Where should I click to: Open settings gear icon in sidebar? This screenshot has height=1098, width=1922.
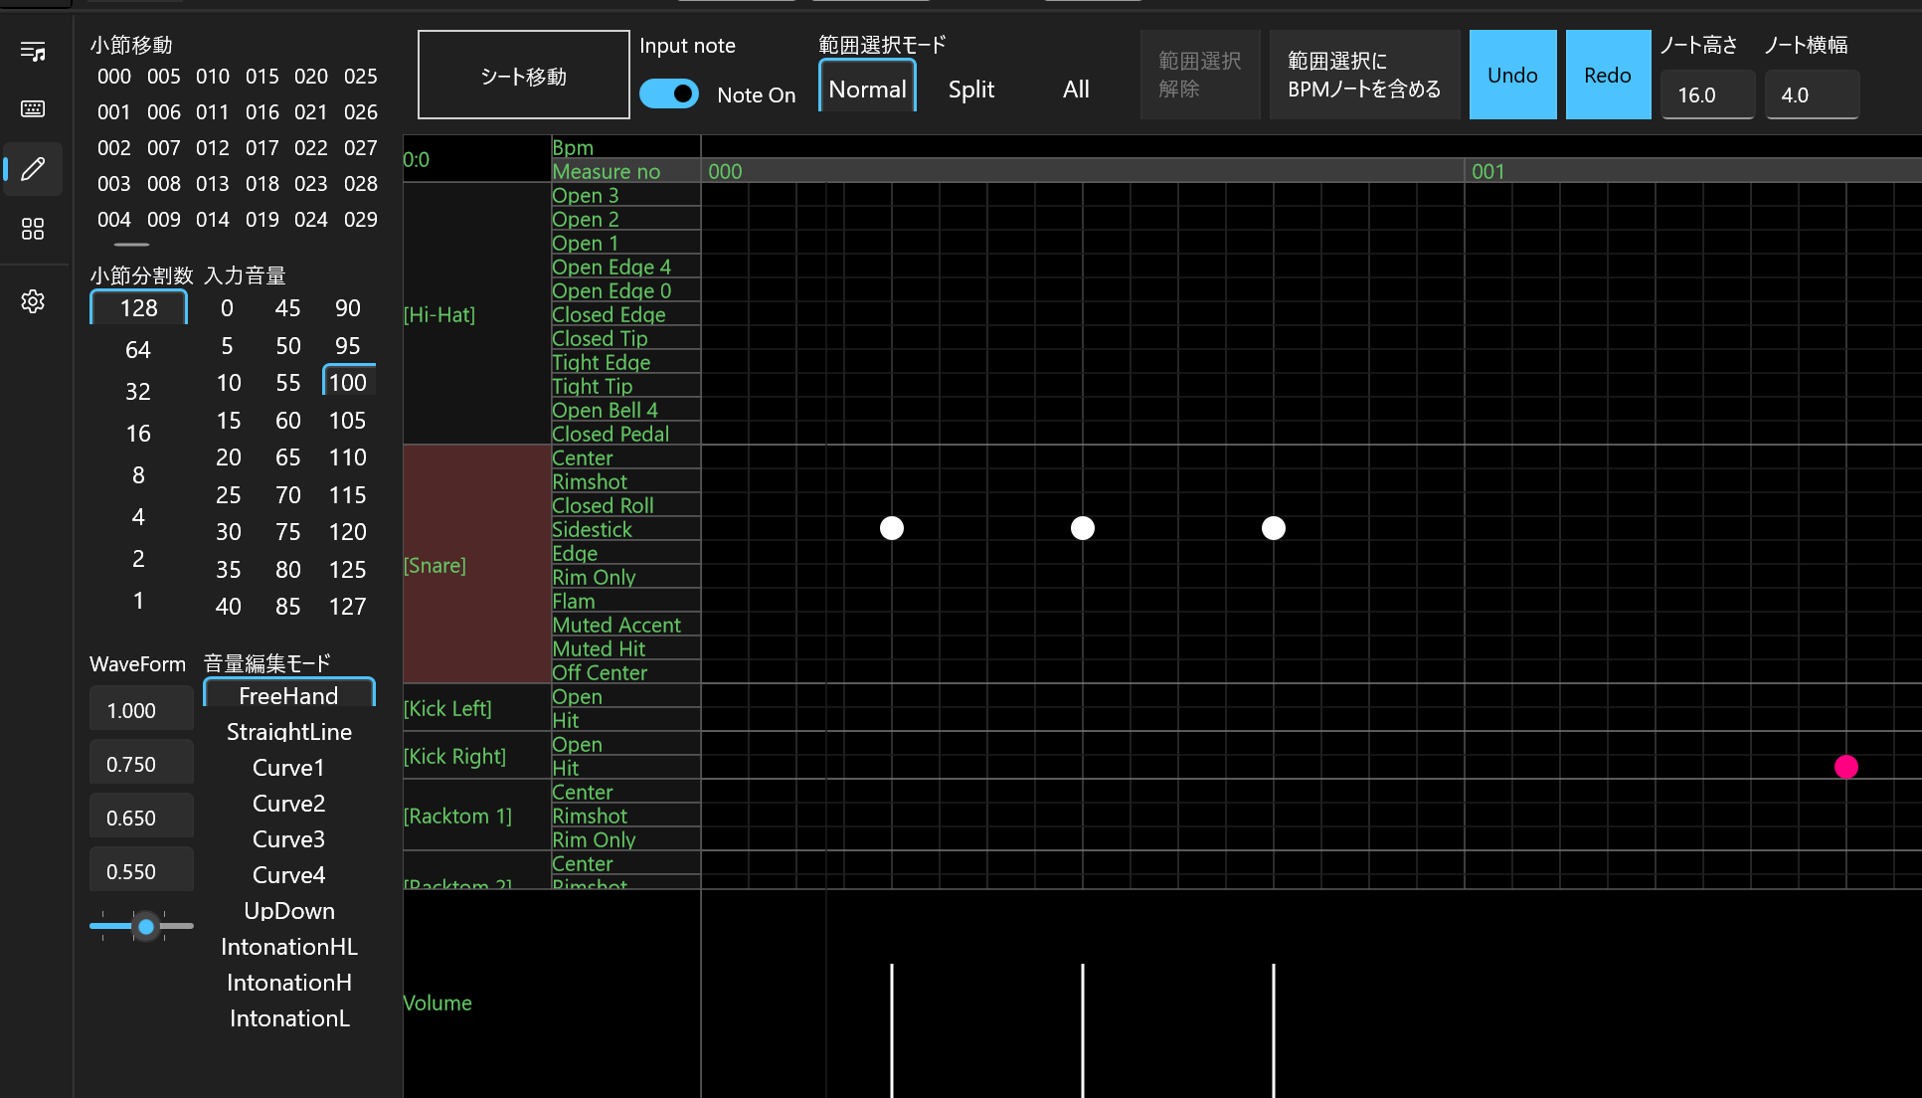[x=33, y=301]
